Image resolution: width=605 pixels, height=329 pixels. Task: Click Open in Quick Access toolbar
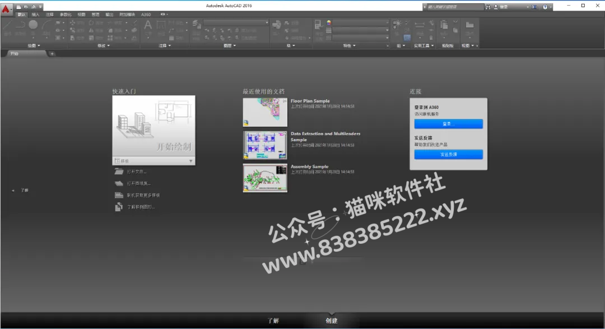(26, 7)
